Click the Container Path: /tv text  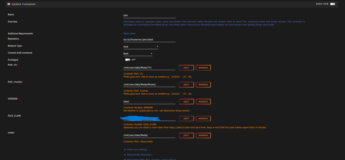[133, 74]
